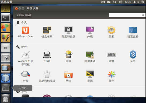Open 电源 power settings

pos(68,57)
